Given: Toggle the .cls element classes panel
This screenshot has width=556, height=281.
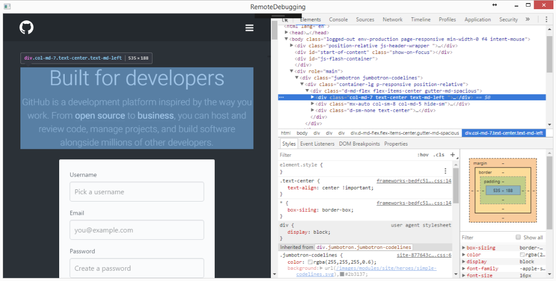Looking at the screenshot, I should pos(439,155).
